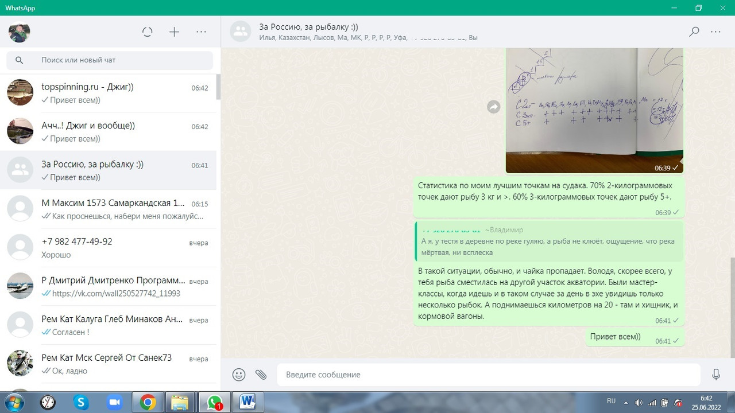This screenshot has height=413, width=735.
Task: Focus the 'Введите сообщение' input
Action: (x=489, y=375)
